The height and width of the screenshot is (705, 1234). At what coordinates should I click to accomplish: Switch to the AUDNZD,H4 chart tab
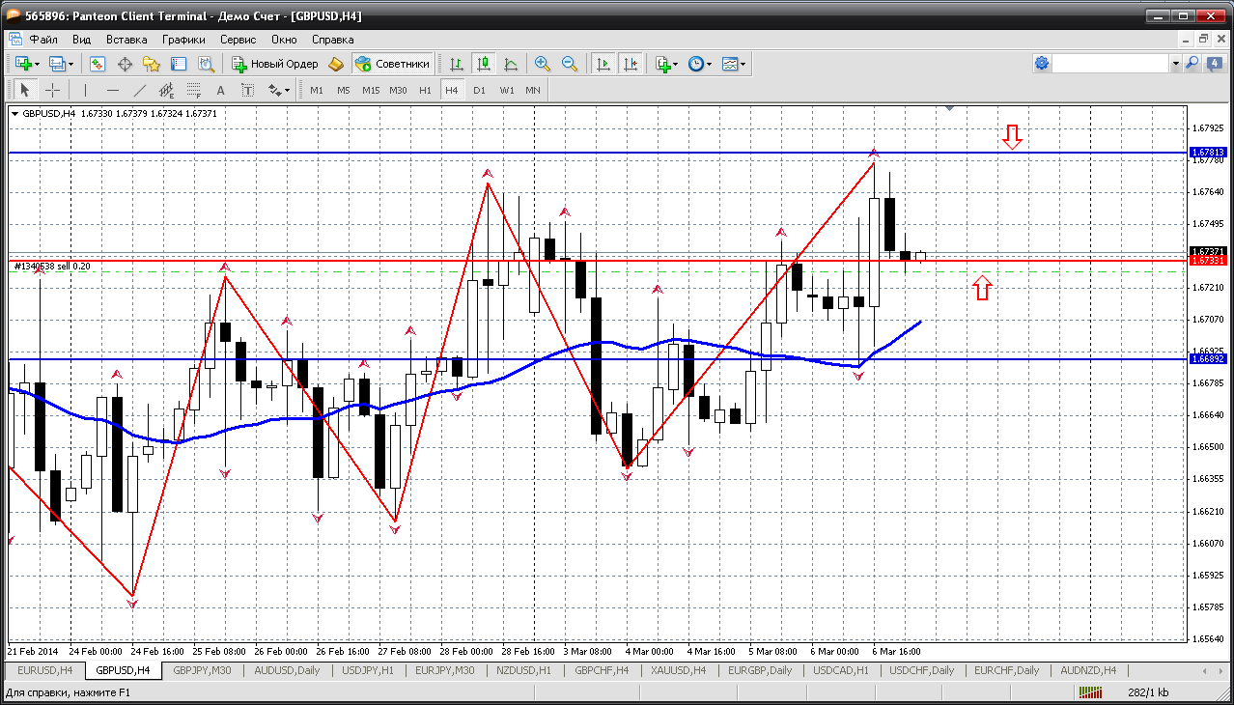point(1088,670)
